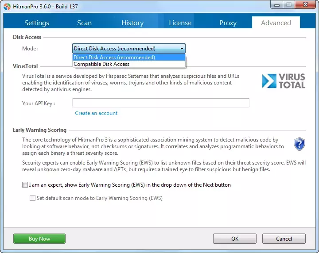
Task: Close the HitmanPro window
Action: pyautogui.click(x=305, y=5)
